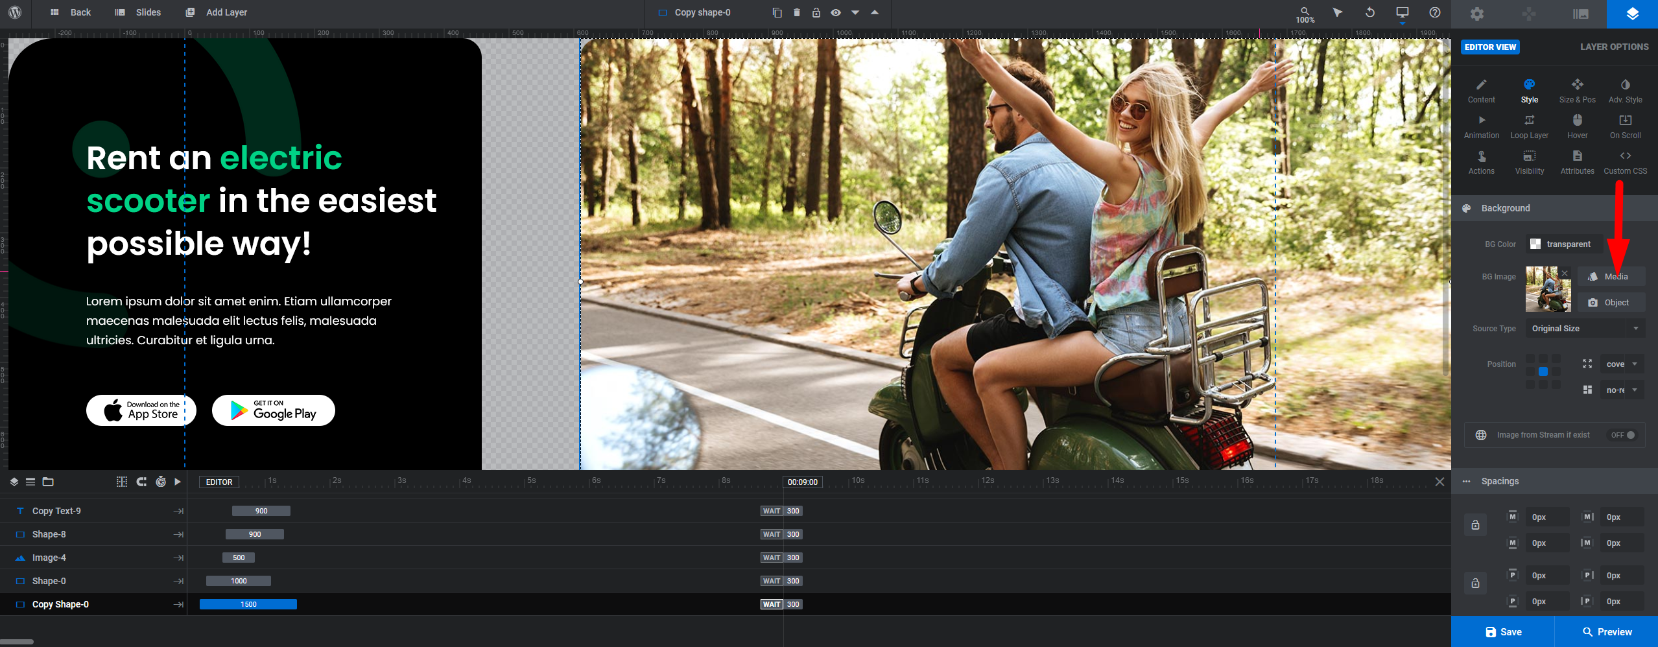
Task: Close the timeline panel
Action: coord(1439,482)
